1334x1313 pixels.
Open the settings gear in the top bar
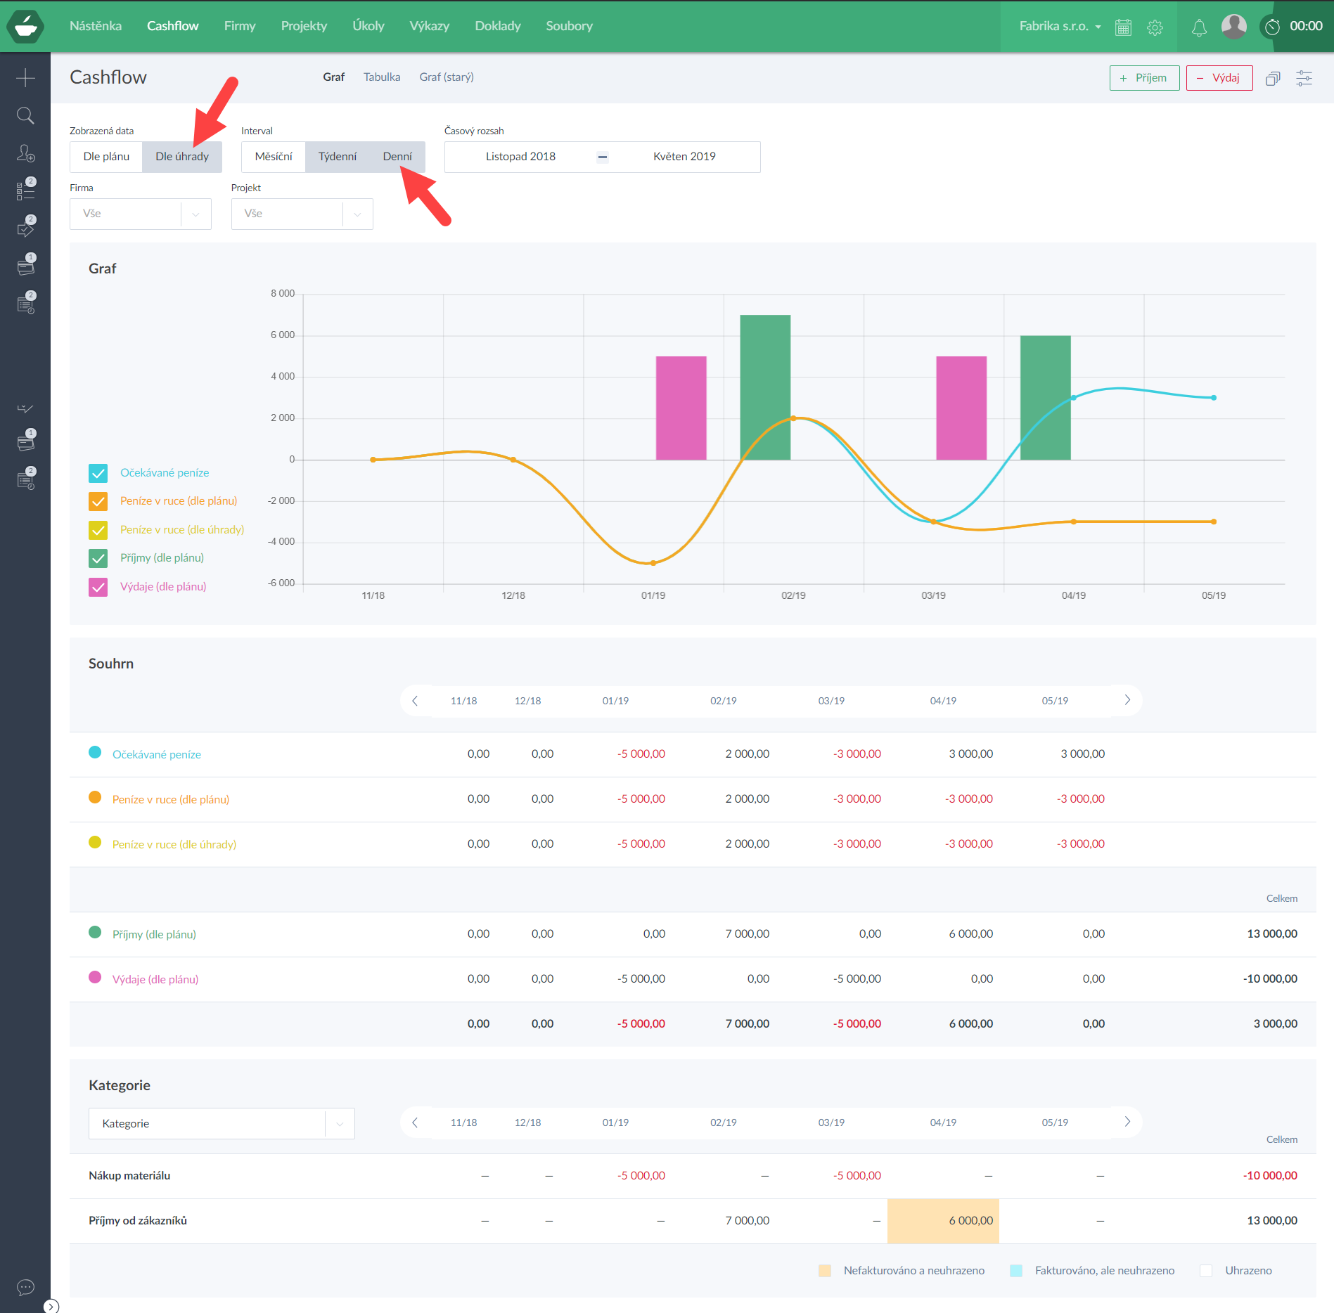point(1155,27)
